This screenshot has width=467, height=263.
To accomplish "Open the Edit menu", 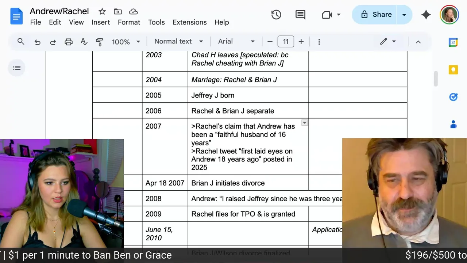I will click(55, 22).
